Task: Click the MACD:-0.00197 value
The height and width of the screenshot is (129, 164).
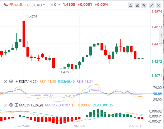Action: click(57, 105)
